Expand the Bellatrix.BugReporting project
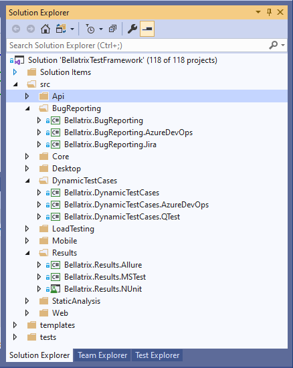Screen dimensions: 293x368 [39, 120]
